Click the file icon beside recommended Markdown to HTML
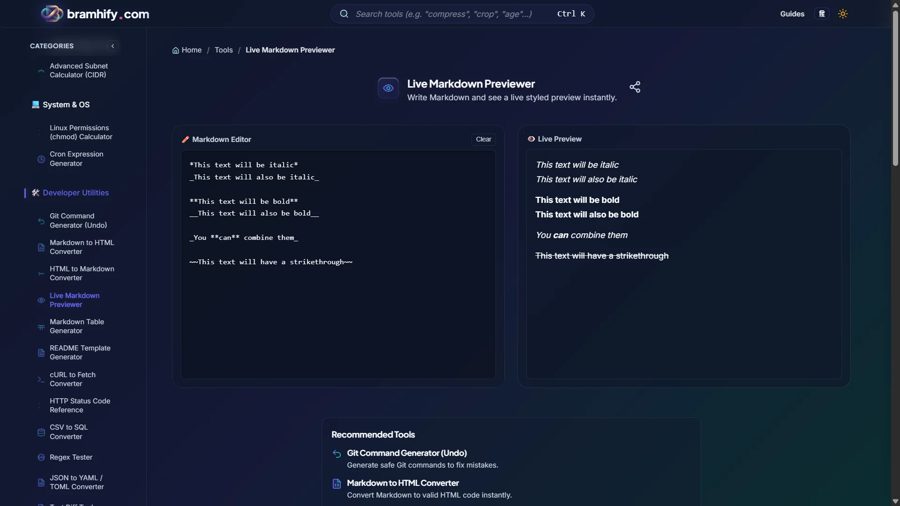This screenshot has width=900, height=506. coord(337,484)
